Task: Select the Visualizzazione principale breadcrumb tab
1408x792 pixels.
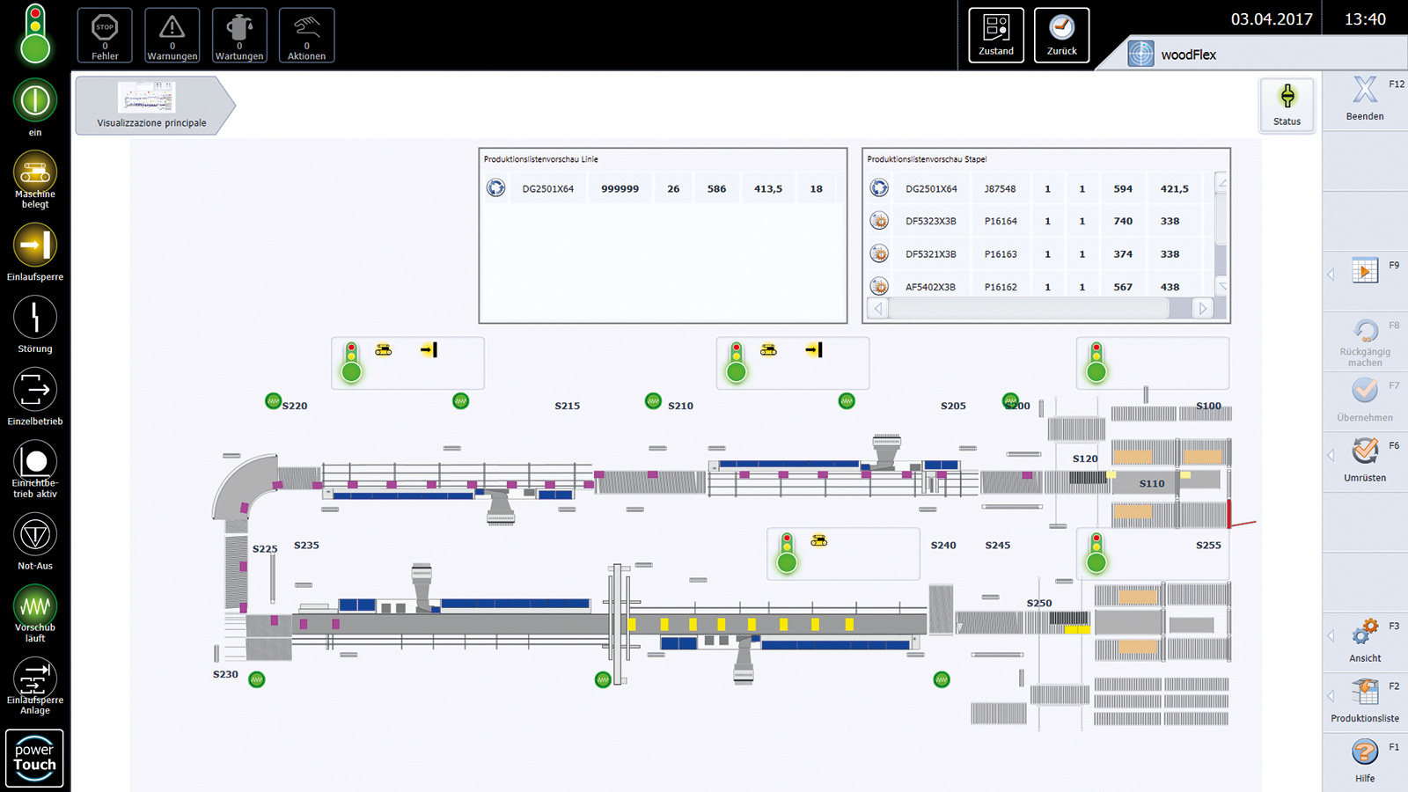Action: tap(151, 105)
